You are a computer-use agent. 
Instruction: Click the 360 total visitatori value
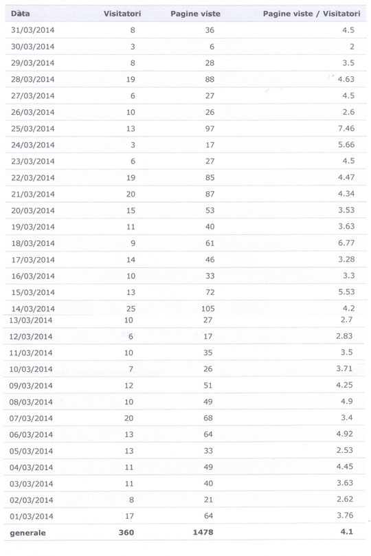[126, 532]
